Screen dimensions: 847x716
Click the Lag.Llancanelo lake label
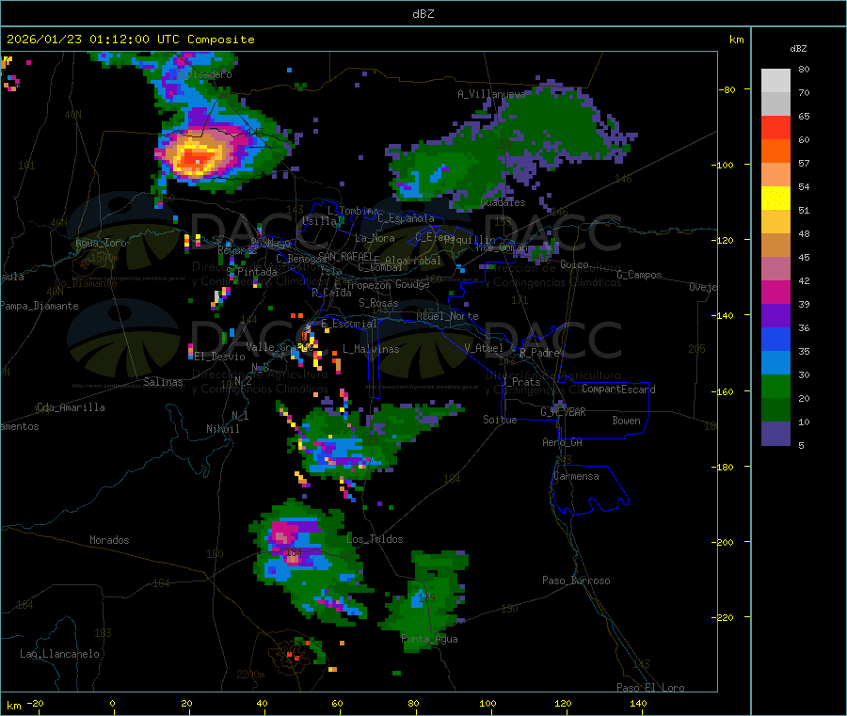(59, 654)
